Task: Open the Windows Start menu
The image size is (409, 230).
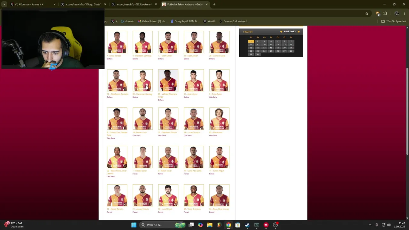Action: (134, 225)
